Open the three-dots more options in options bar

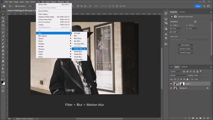[96, 6]
